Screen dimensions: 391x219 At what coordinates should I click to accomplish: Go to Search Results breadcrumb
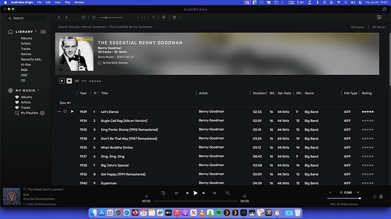tap(69, 27)
